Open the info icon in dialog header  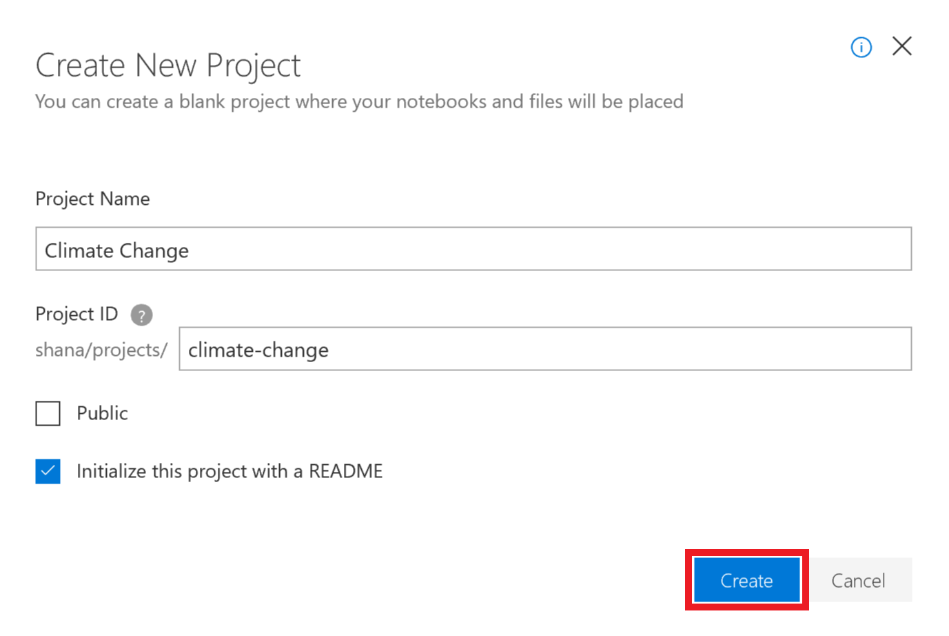tap(861, 48)
